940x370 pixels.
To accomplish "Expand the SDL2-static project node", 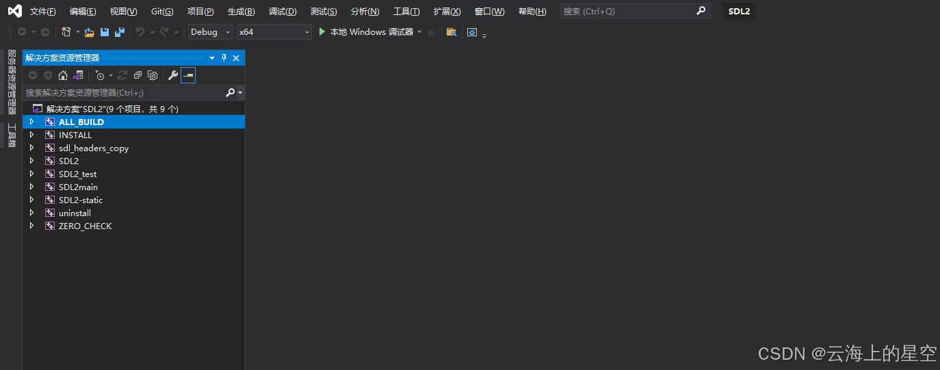I will click(31, 200).
